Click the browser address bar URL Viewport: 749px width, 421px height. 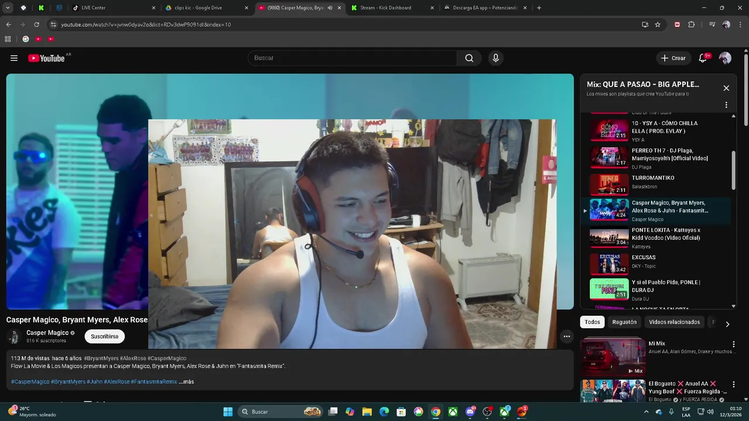tap(146, 25)
